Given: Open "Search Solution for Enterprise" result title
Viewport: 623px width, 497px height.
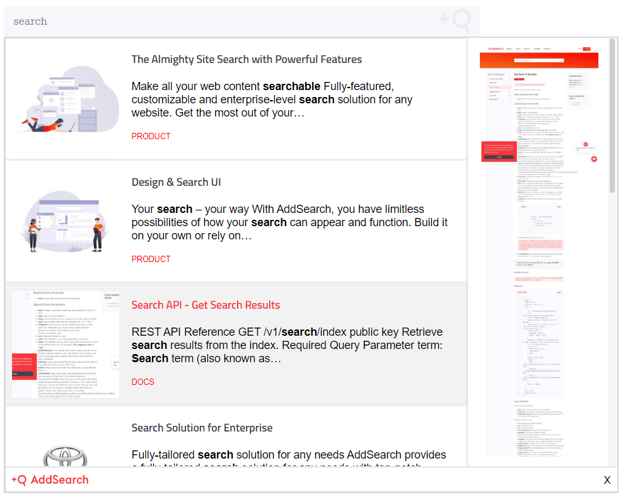Looking at the screenshot, I should [x=202, y=428].
